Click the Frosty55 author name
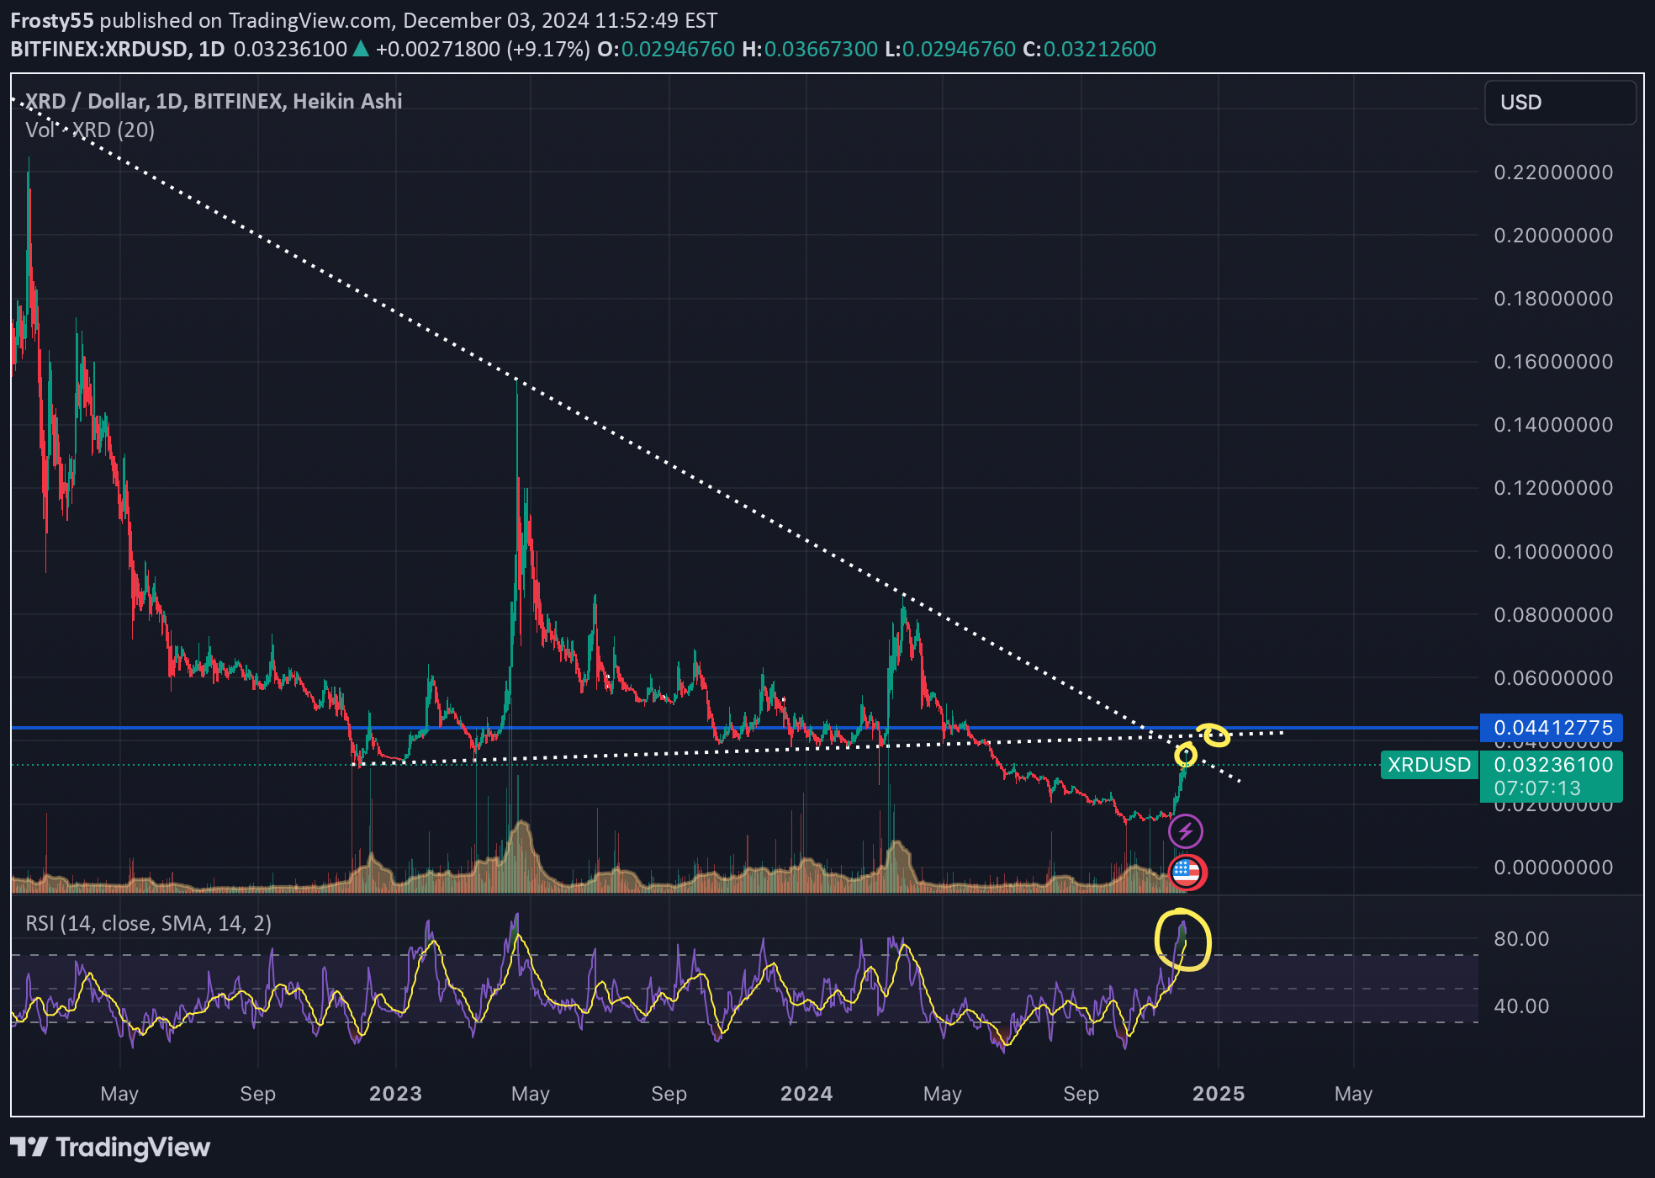 52,20
